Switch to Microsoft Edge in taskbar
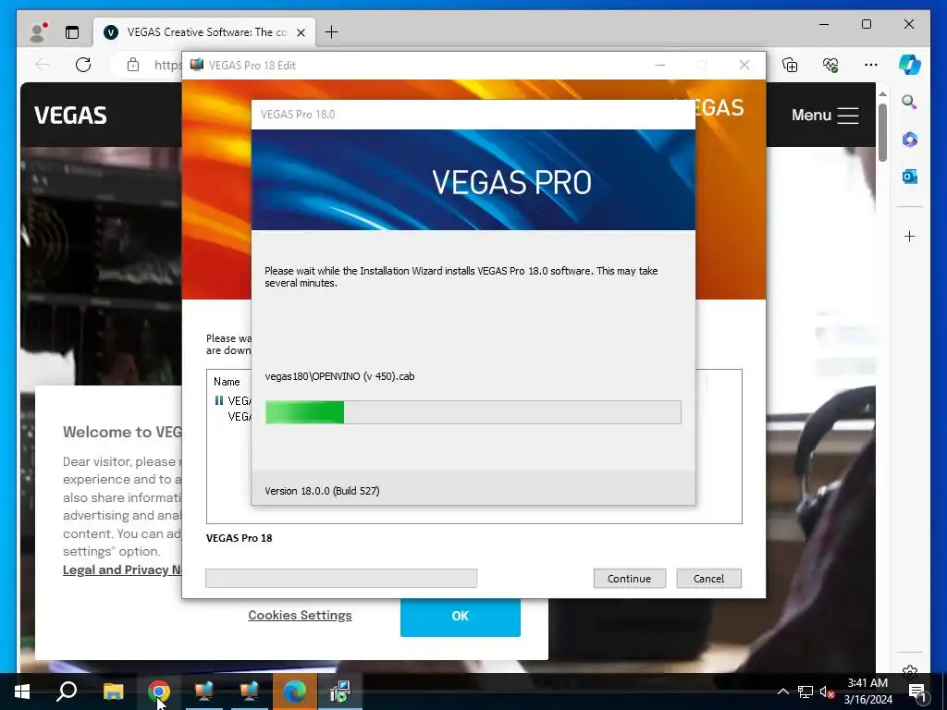This screenshot has height=710, width=947. point(295,692)
